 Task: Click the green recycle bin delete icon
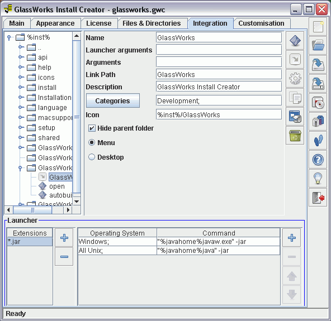(295, 136)
